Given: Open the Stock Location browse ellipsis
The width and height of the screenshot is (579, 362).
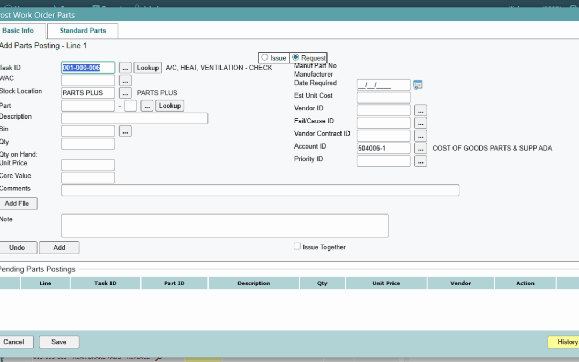Looking at the screenshot, I should coord(125,93).
